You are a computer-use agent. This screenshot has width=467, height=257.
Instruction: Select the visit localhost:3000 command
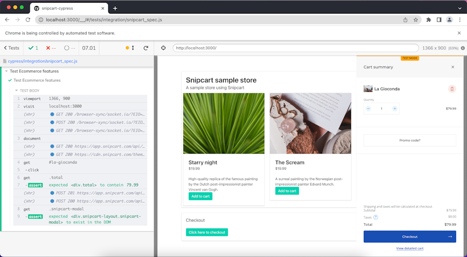click(x=80, y=106)
